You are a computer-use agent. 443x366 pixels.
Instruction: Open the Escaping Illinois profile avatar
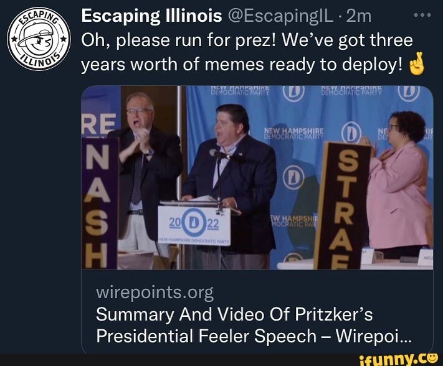(x=39, y=39)
